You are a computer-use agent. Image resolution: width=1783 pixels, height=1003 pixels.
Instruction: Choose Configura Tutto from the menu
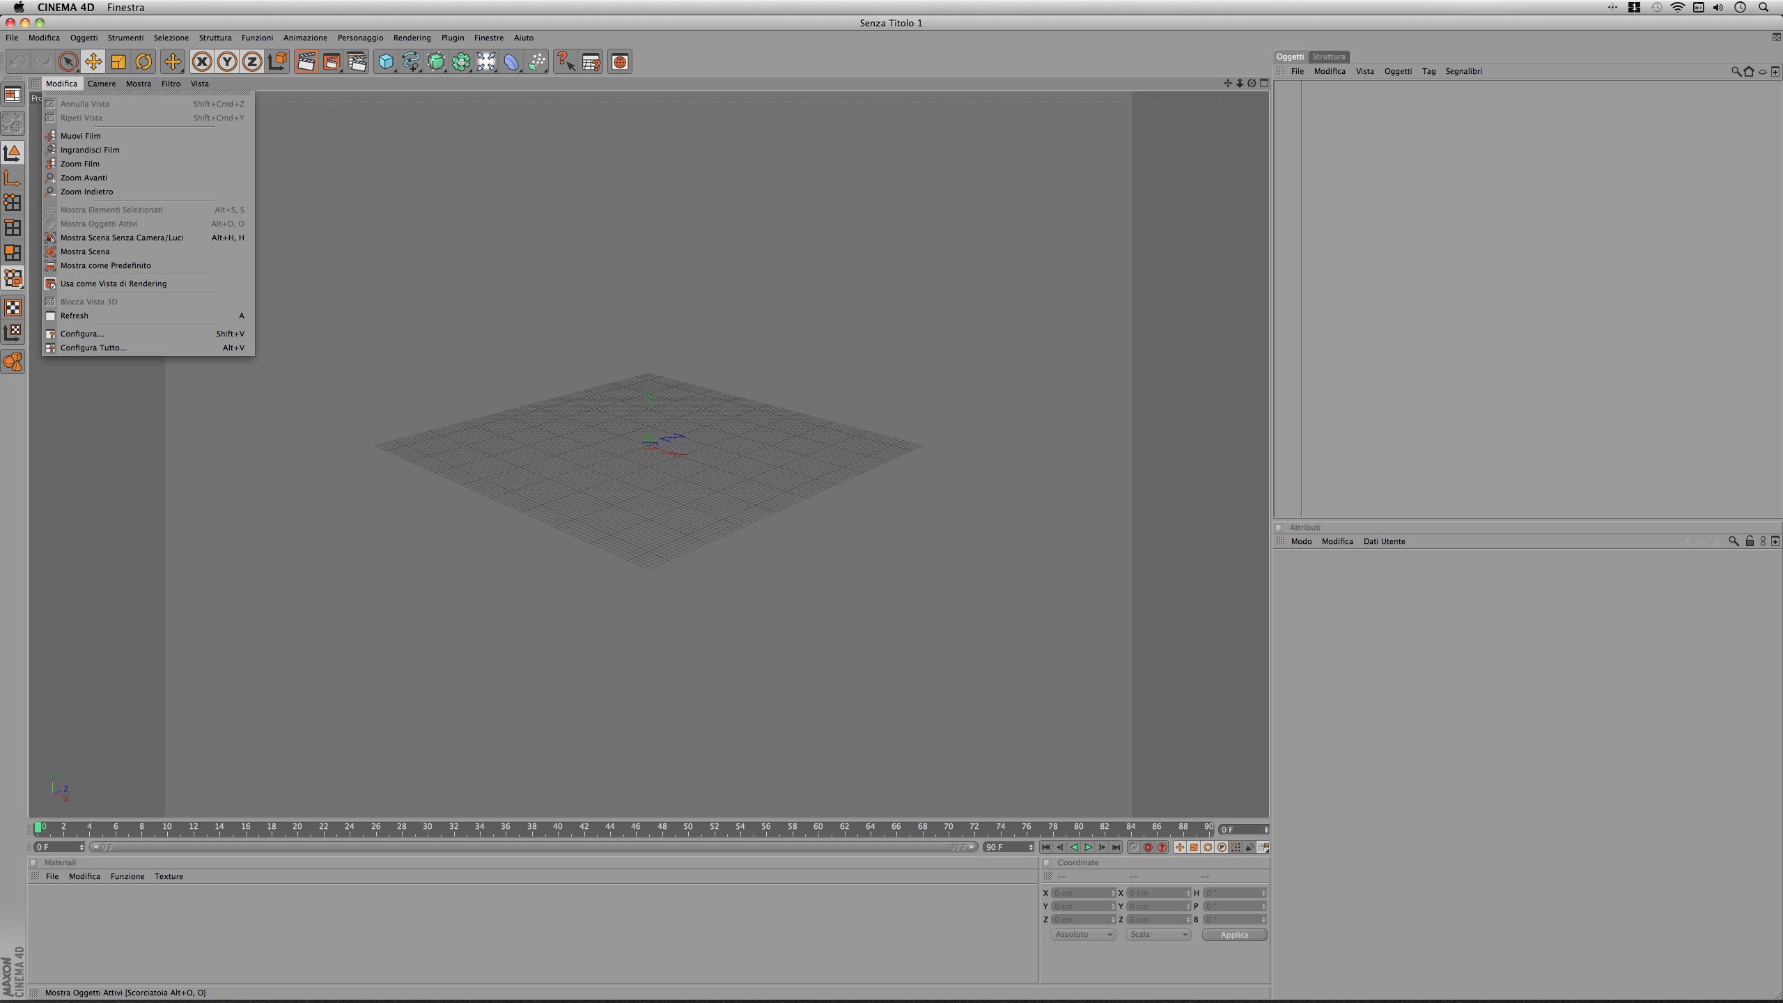coord(93,348)
